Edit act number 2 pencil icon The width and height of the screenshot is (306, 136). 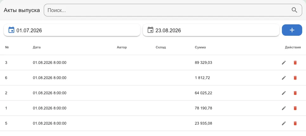[284, 93]
